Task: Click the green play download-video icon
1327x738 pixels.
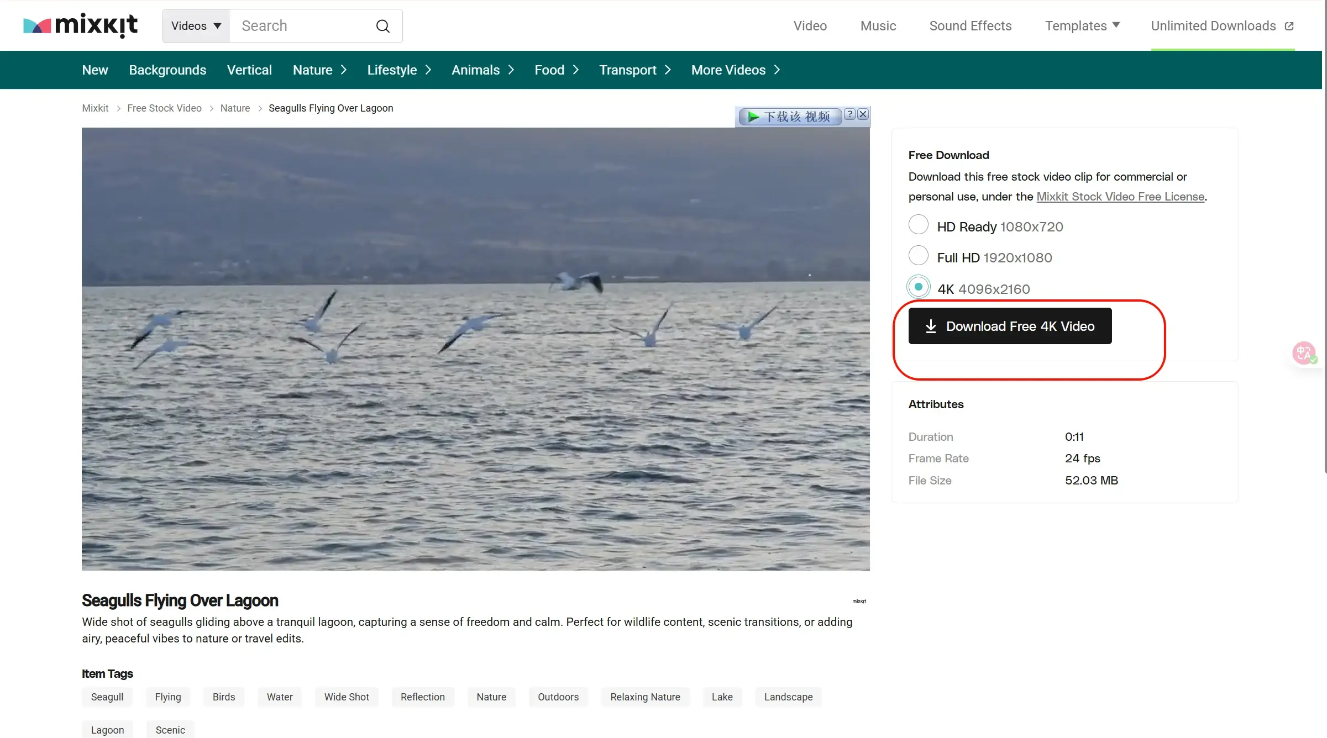Action: (753, 117)
